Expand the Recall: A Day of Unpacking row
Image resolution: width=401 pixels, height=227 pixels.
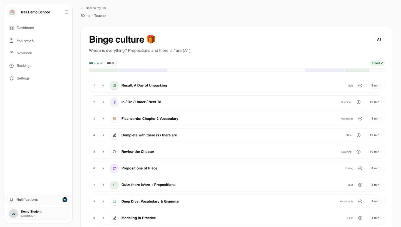(103, 86)
